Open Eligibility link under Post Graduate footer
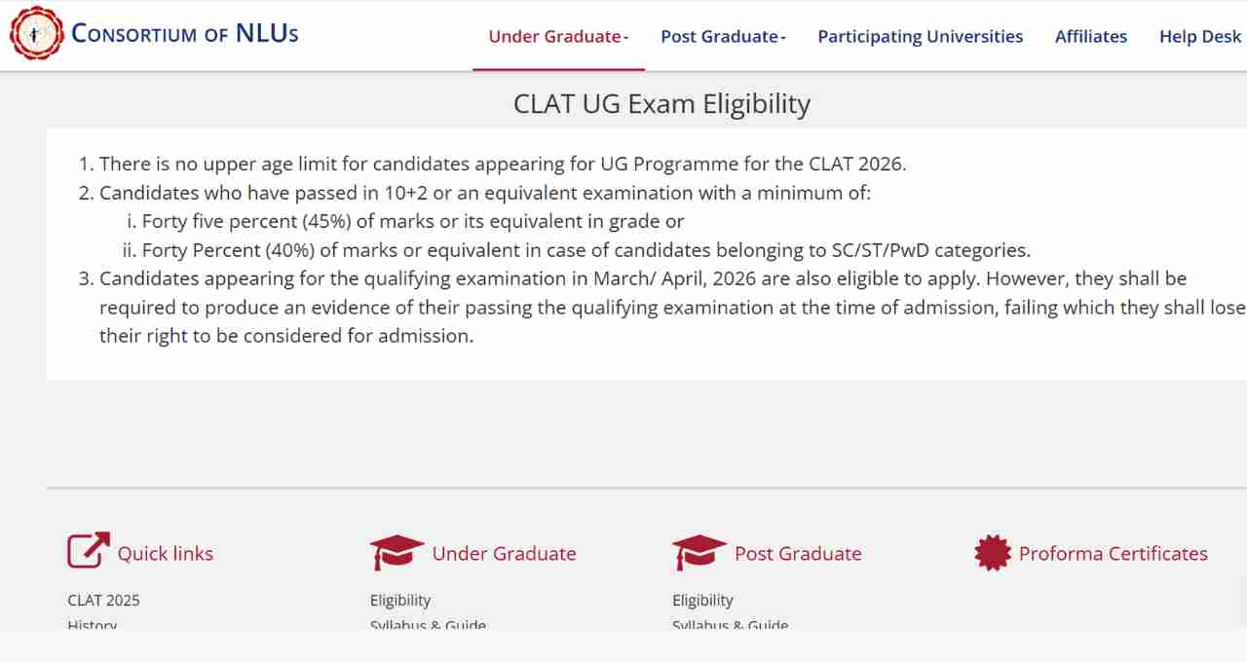 tap(702, 600)
